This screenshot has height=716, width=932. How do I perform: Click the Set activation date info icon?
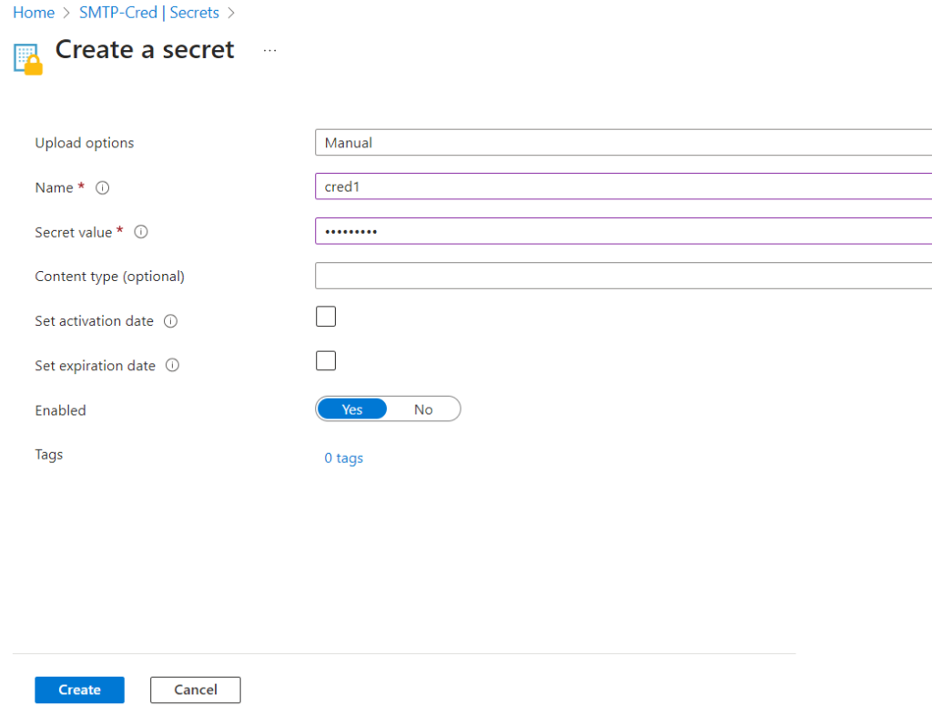point(172,321)
